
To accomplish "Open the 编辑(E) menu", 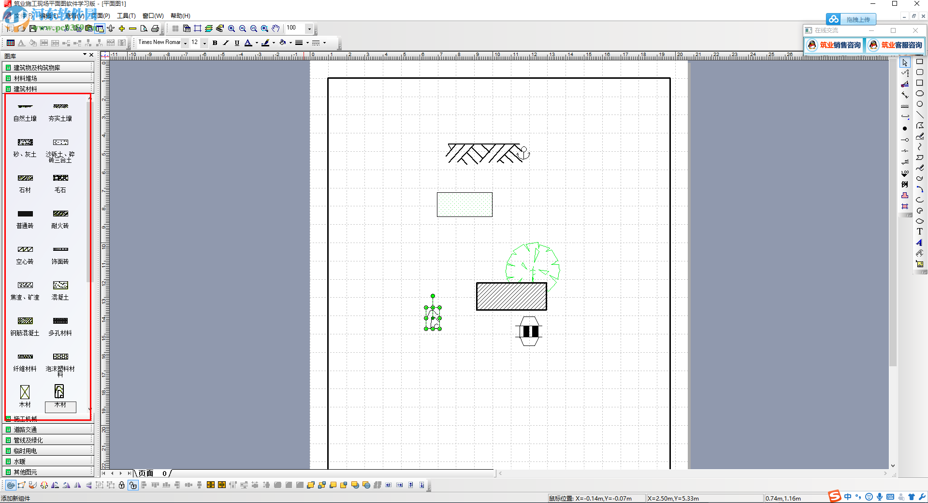I will coord(49,16).
